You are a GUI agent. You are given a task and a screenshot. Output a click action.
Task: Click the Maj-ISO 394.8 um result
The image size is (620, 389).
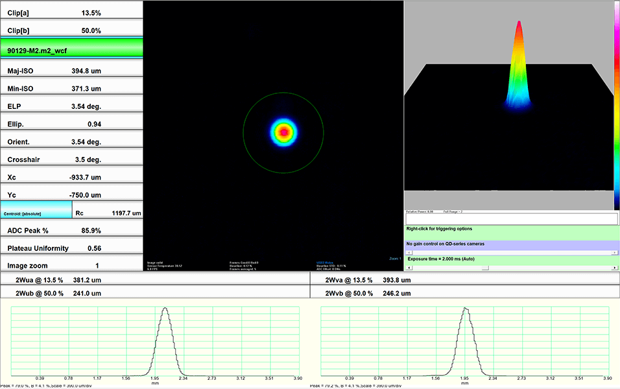[71, 71]
